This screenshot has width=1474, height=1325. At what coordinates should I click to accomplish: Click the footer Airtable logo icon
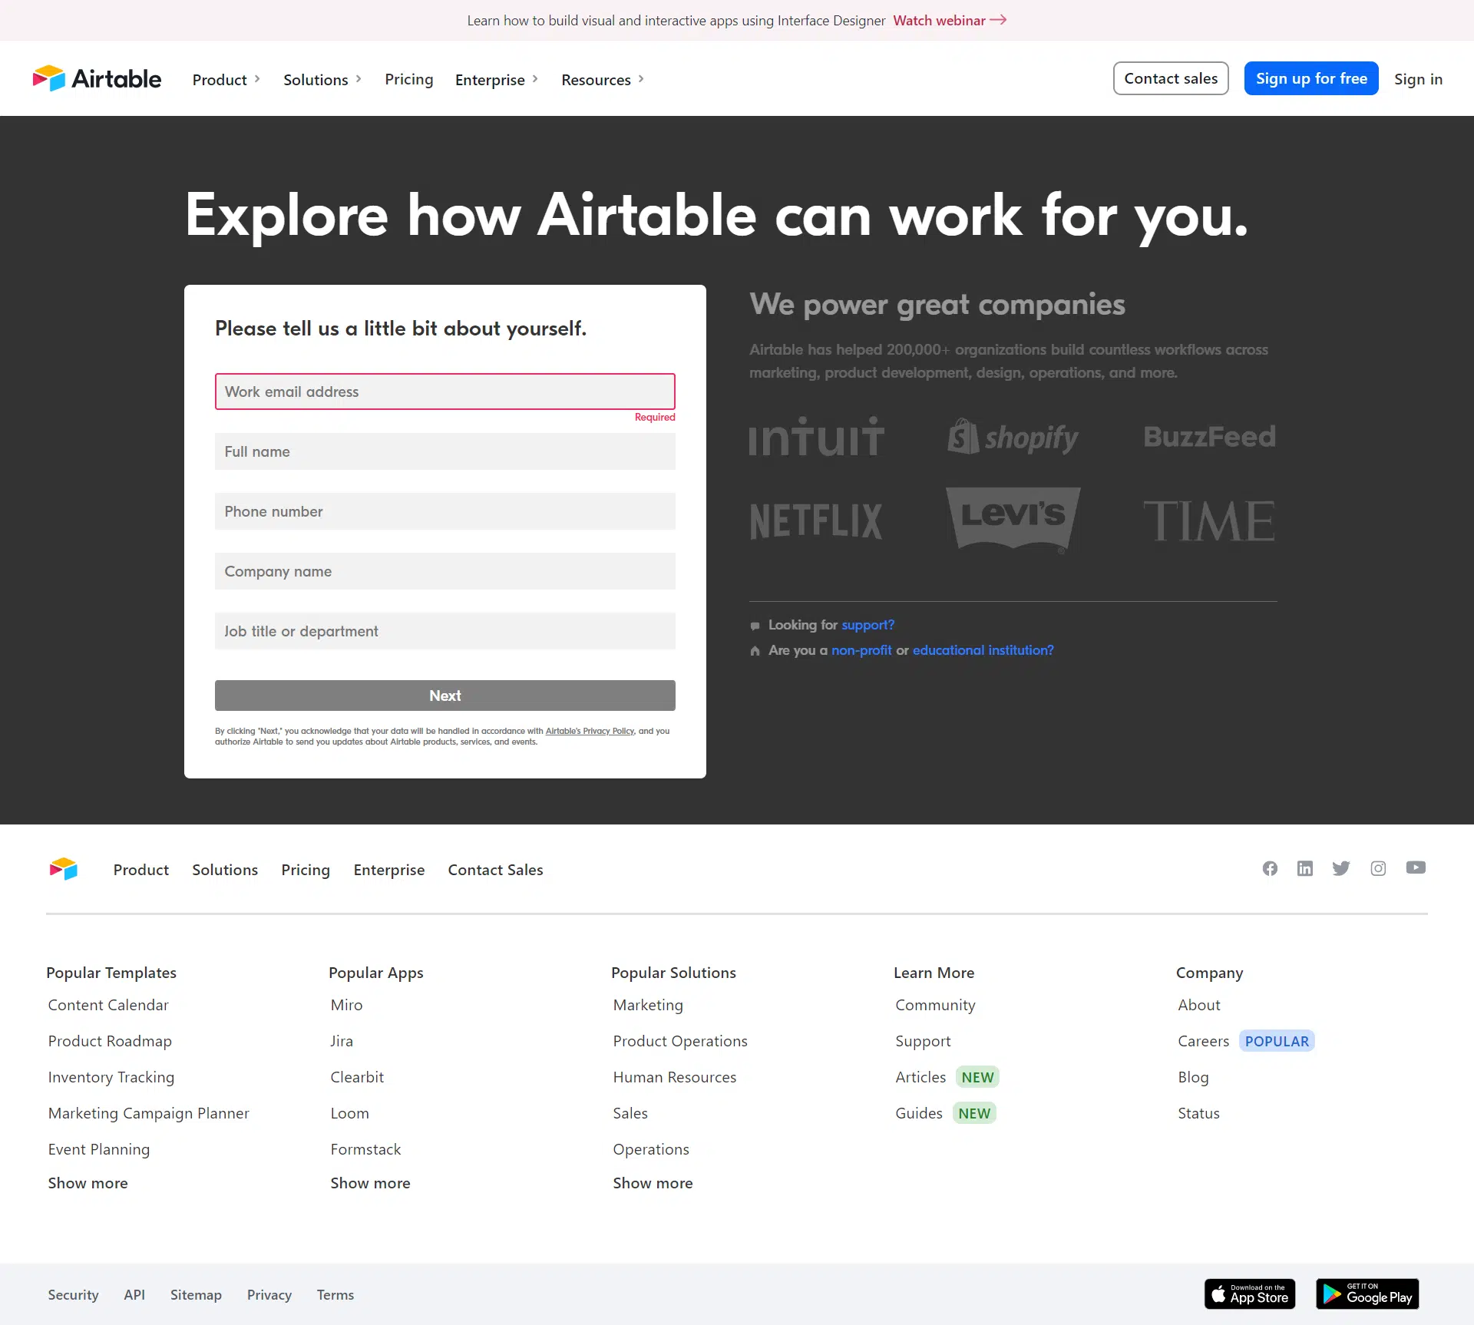pos(64,869)
